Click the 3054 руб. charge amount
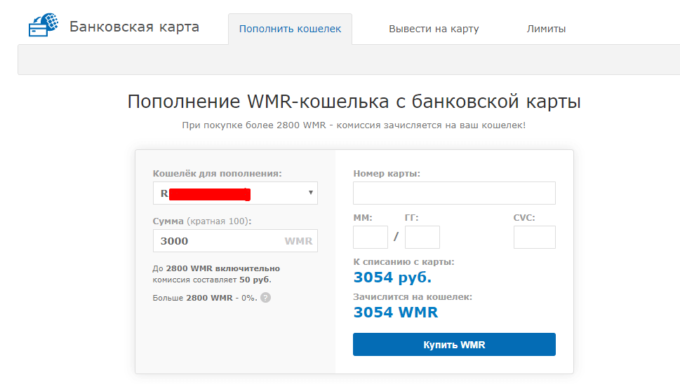680x384 pixels. pyautogui.click(x=392, y=277)
